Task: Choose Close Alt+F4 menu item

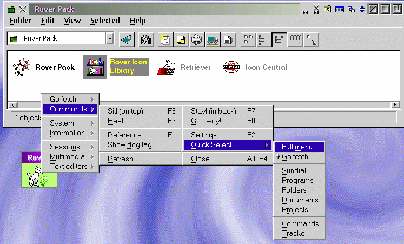Action: pyautogui.click(x=228, y=159)
